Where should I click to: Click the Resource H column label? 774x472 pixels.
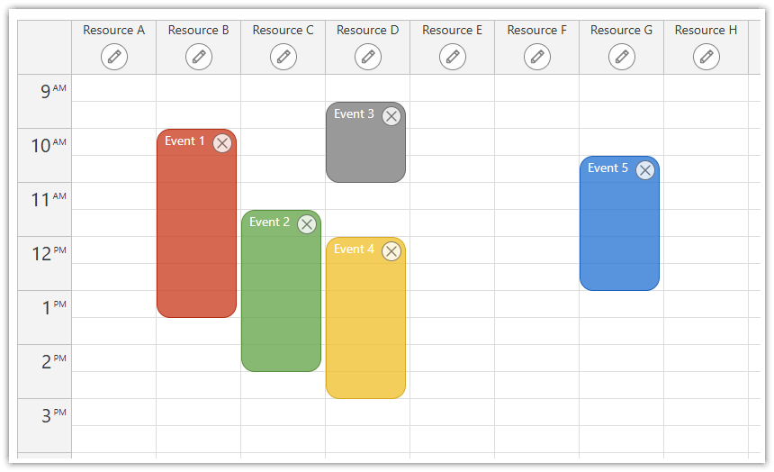706,30
